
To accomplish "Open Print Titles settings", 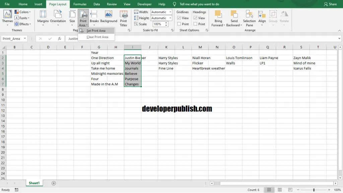I will (123, 19).
